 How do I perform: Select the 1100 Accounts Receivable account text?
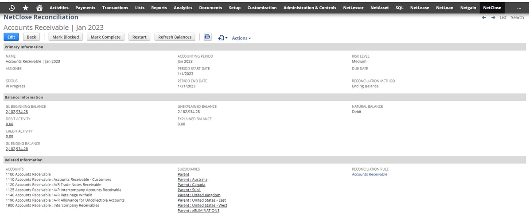28,175
